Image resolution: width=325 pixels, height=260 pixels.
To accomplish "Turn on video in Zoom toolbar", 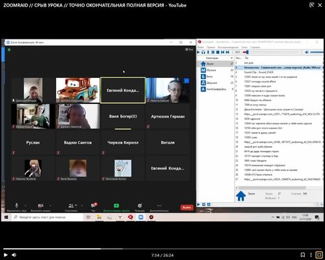I will click(x=40, y=207).
